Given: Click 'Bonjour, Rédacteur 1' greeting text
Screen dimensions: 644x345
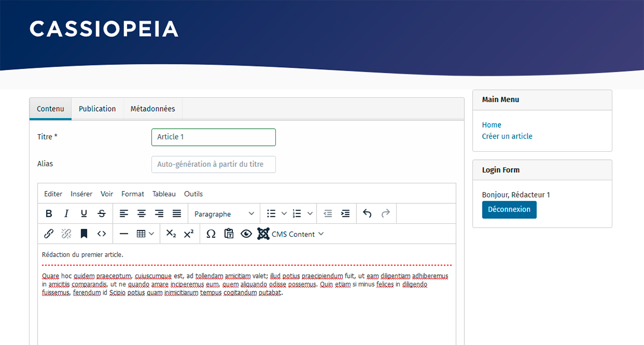Looking at the screenshot, I should point(516,195).
